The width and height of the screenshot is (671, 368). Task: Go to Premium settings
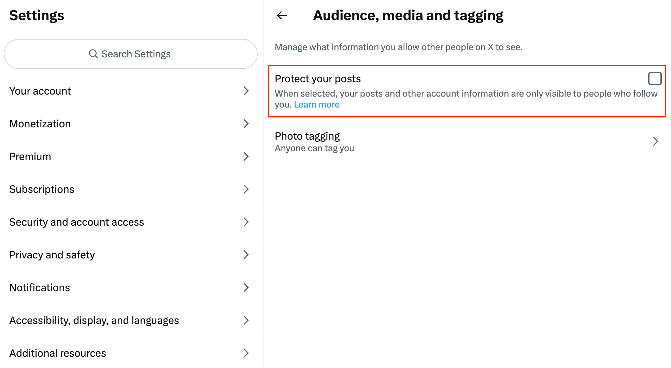coord(30,157)
